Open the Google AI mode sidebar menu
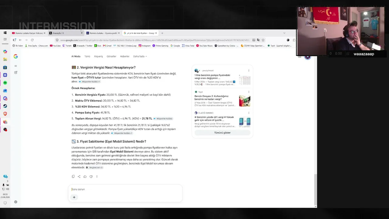 (x=15, y=66)
